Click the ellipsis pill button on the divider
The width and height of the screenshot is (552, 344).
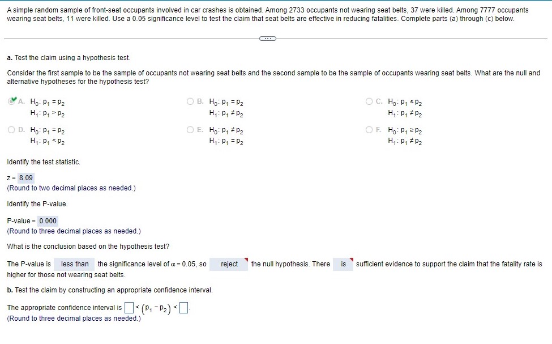[x=268, y=38]
